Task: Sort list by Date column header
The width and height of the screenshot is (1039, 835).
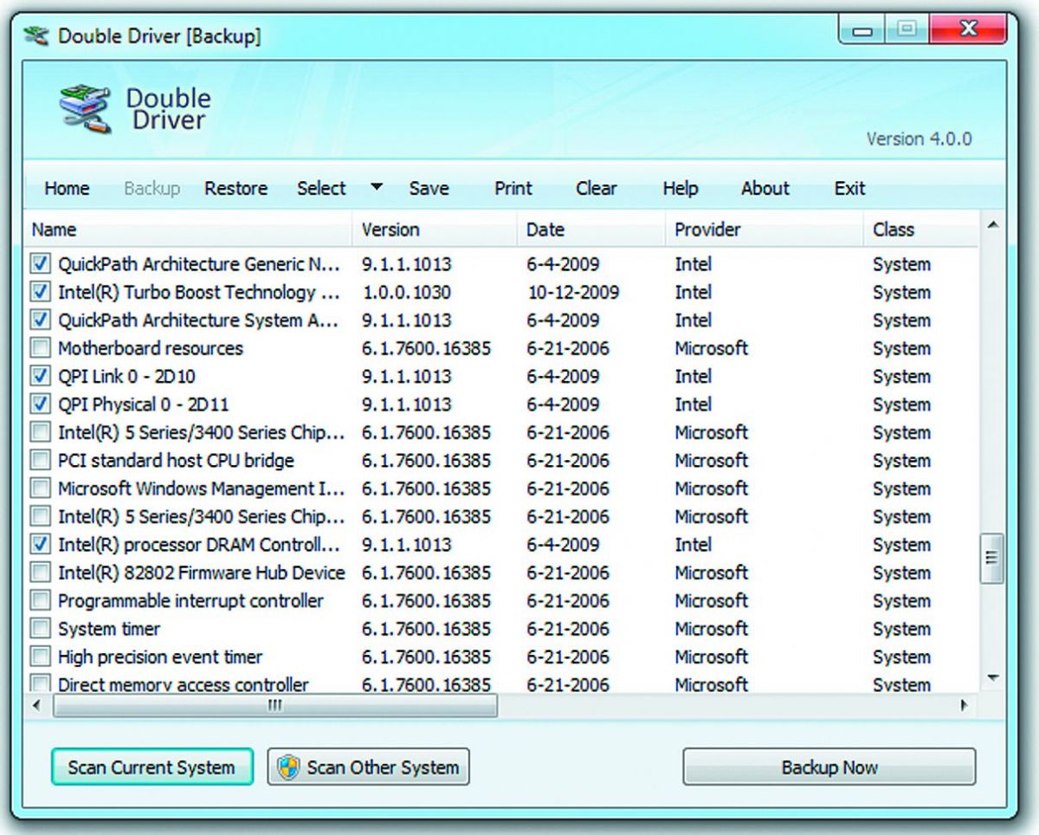Action: pos(592,230)
